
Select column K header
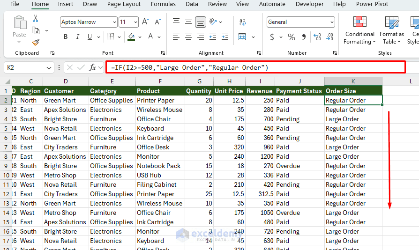pos(353,81)
